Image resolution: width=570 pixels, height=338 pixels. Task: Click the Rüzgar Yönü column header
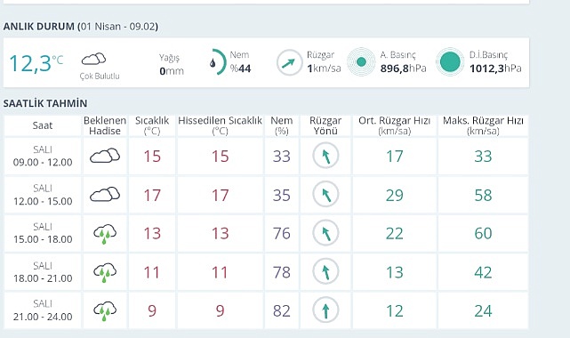(325, 125)
